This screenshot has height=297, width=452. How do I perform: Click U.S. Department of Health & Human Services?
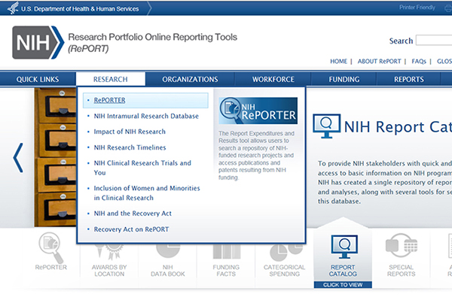(x=80, y=9)
